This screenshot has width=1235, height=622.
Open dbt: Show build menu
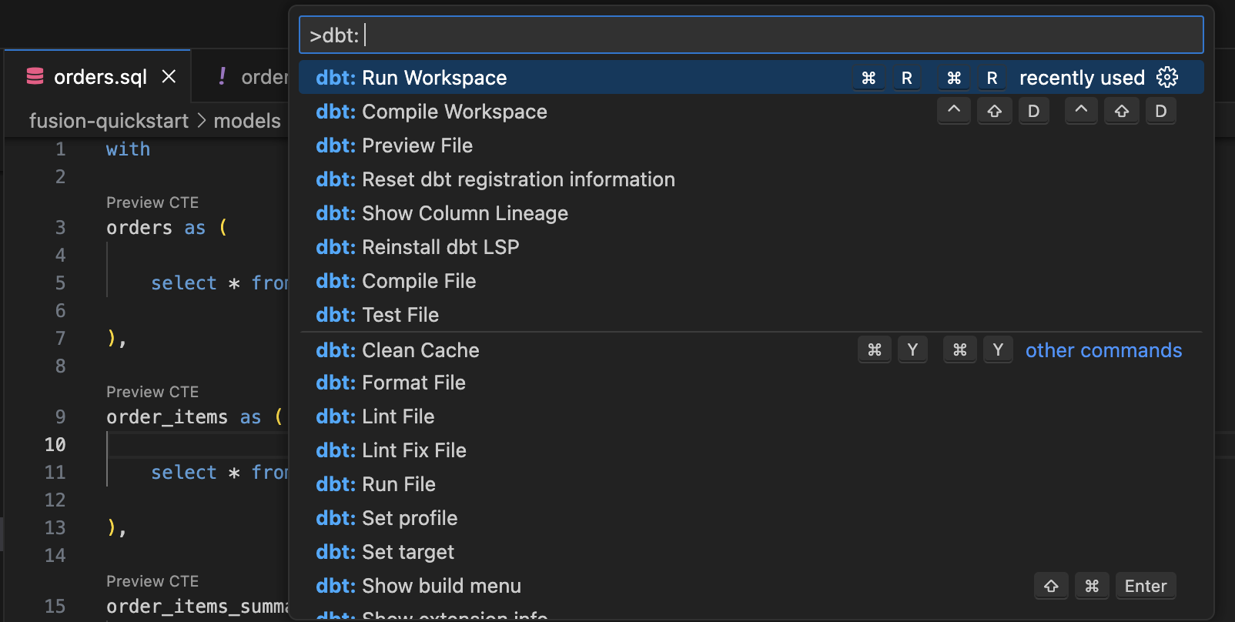(418, 586)
